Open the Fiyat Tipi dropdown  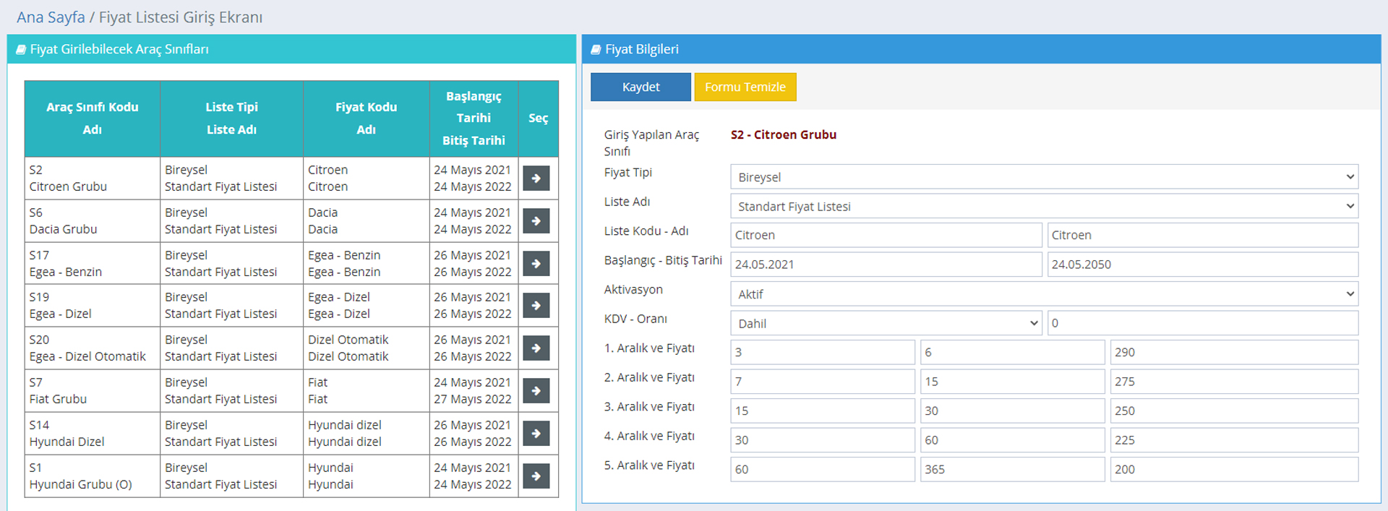(x=1044, y=177)
